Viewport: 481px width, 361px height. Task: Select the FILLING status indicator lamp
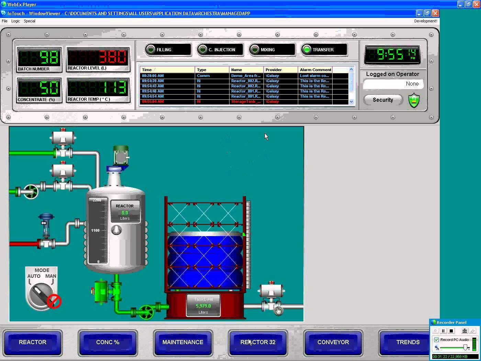pos(151,49)
